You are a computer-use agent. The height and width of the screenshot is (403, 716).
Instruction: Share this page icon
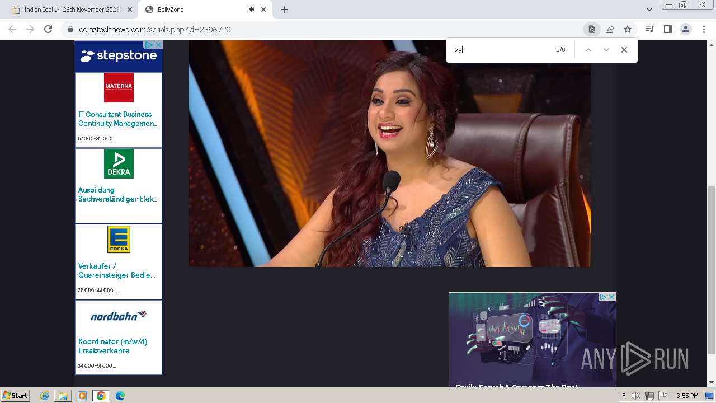pos(610,29)
